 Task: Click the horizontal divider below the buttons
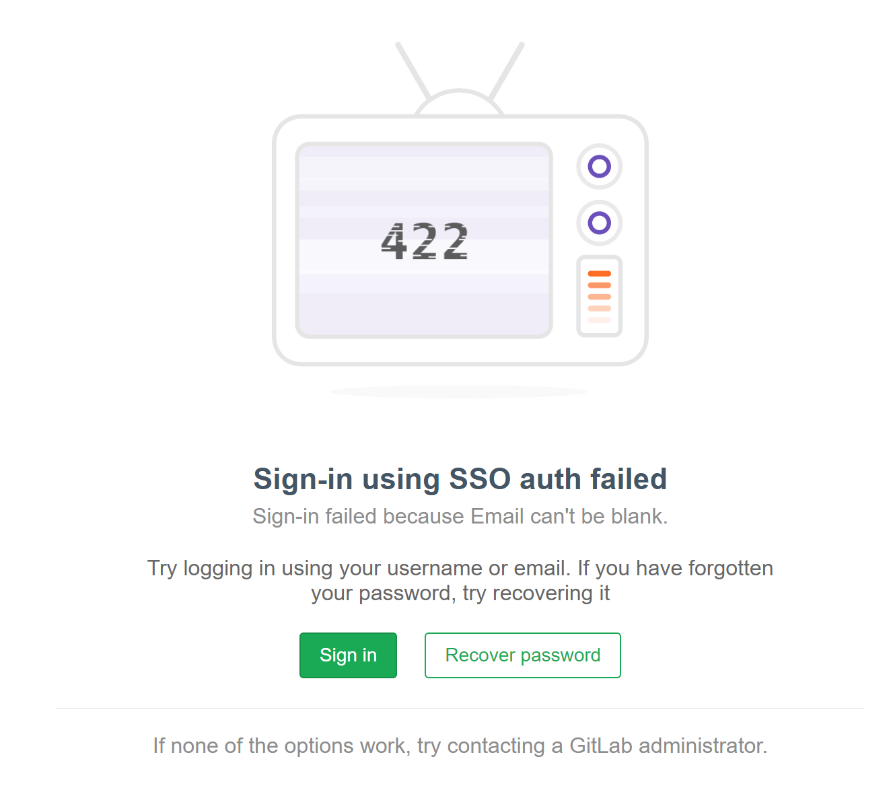[x=460, y=709]
